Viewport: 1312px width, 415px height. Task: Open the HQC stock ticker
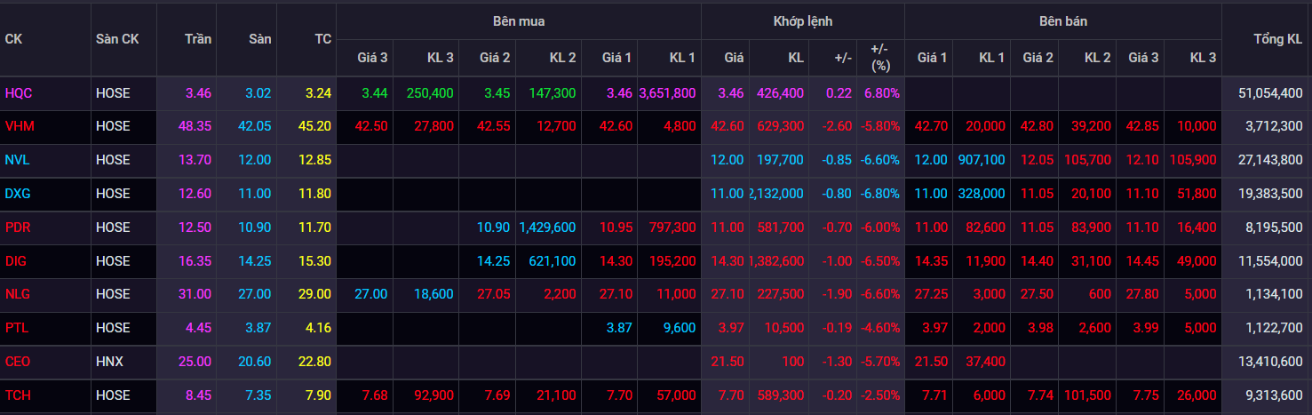coord(19,92)
